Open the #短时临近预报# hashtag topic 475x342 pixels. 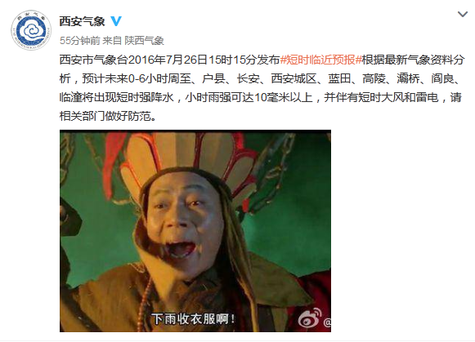pos(320,60)
